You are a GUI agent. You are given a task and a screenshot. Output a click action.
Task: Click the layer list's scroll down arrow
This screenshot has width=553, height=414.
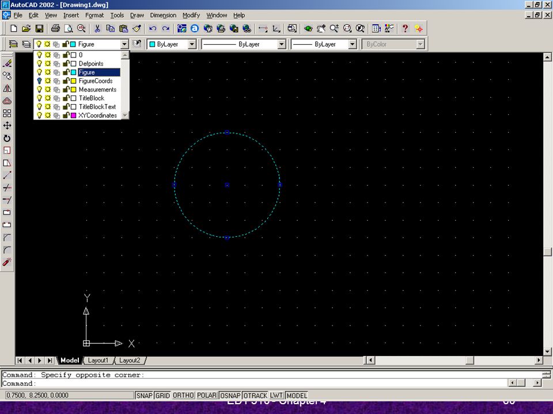point(125,115)
